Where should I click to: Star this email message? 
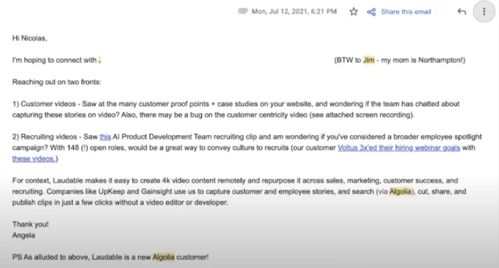tap(353, 12)
